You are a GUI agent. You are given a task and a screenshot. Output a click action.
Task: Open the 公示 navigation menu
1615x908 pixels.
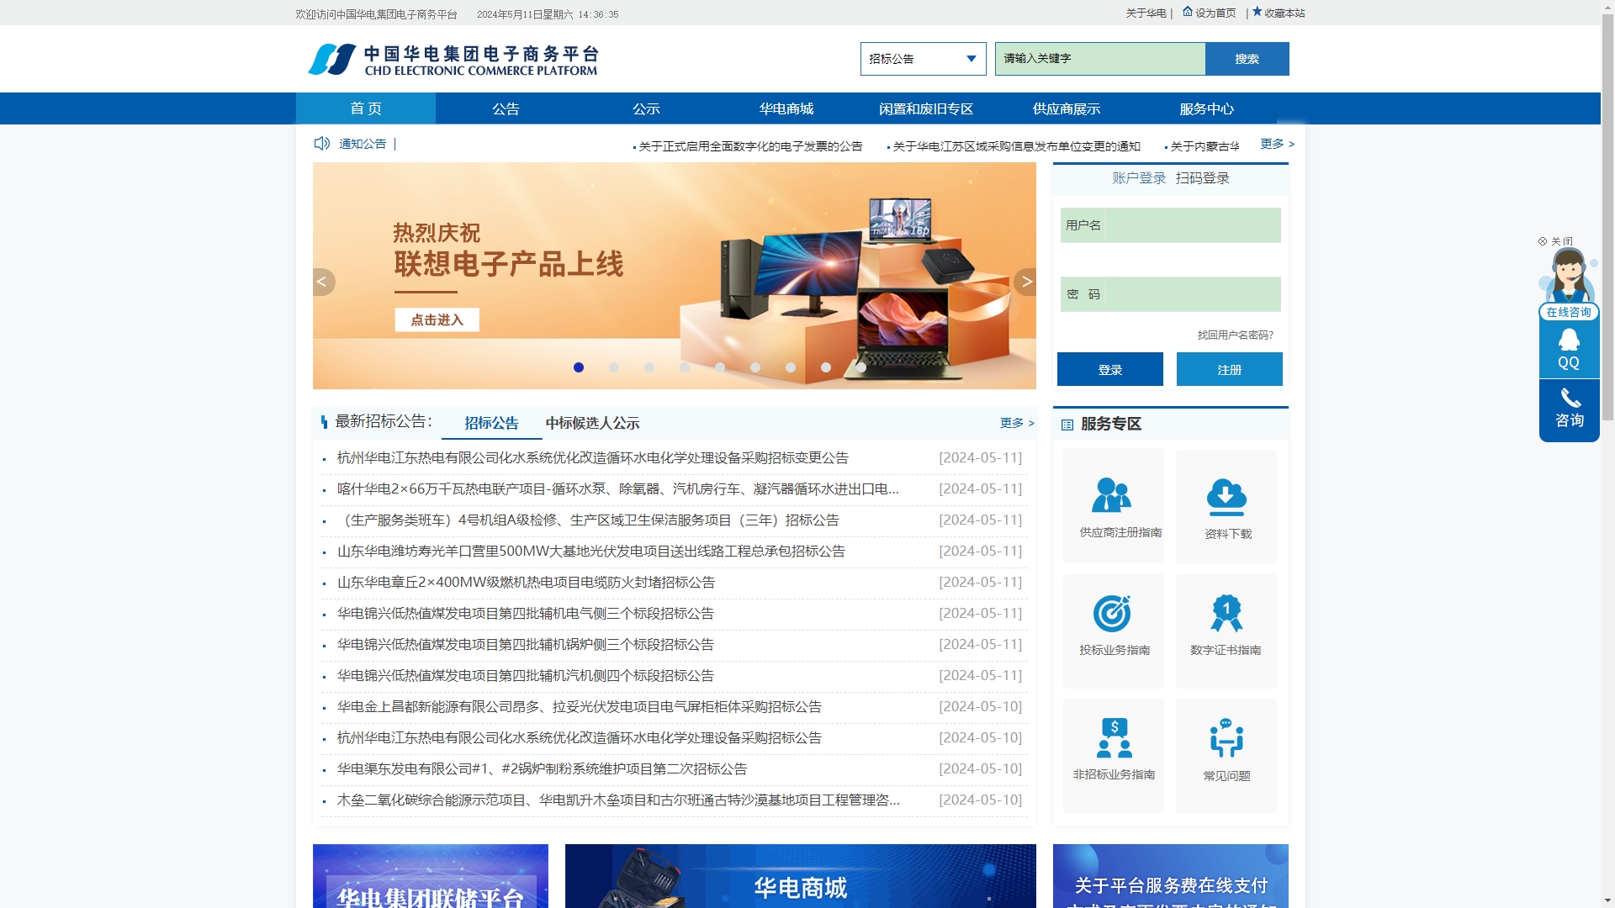tap(646, 108)
